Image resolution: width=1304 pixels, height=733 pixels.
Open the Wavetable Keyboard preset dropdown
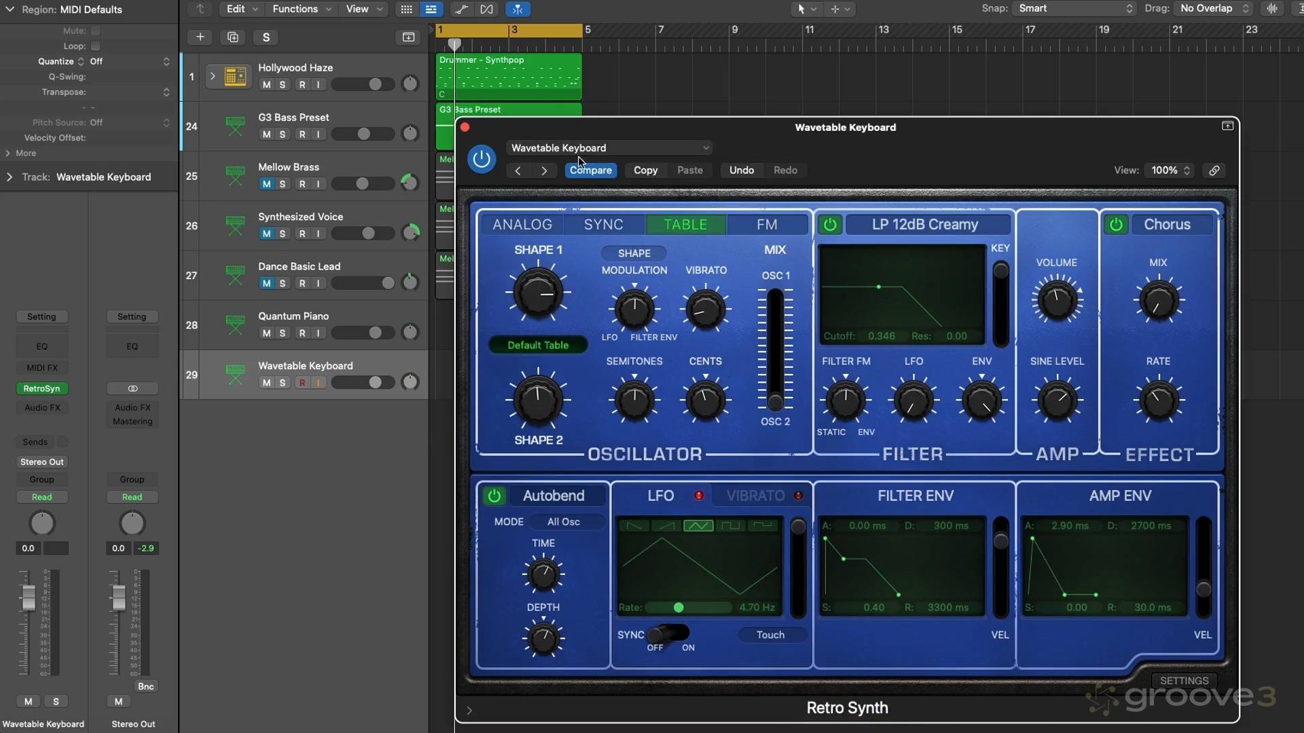tap(609, 148)
